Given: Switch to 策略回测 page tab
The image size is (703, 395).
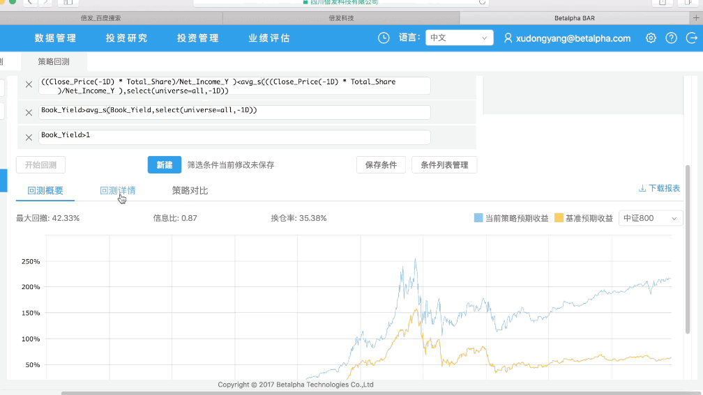Looking at the screenshot, I should (54, 61).
